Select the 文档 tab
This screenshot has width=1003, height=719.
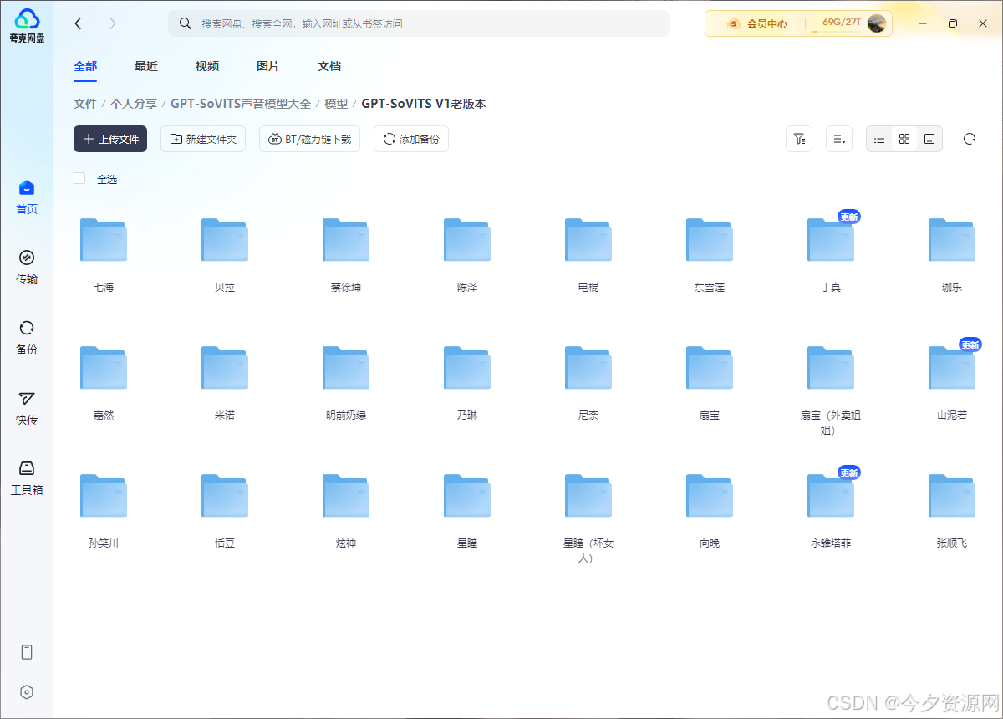[x=329, y=66]
